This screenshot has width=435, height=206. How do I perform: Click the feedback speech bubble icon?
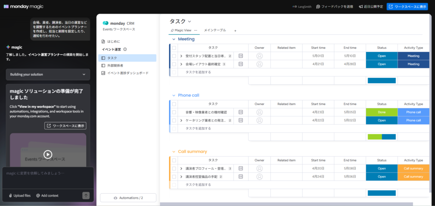click(318, 7)
